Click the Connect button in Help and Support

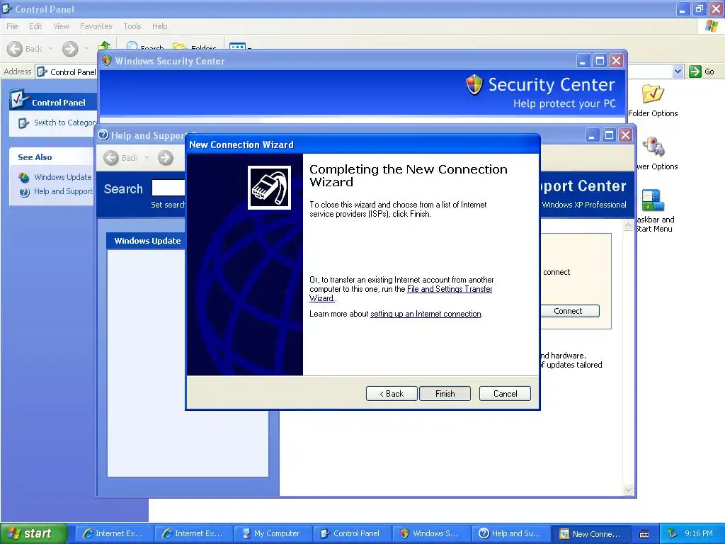(x=570, y=311)
